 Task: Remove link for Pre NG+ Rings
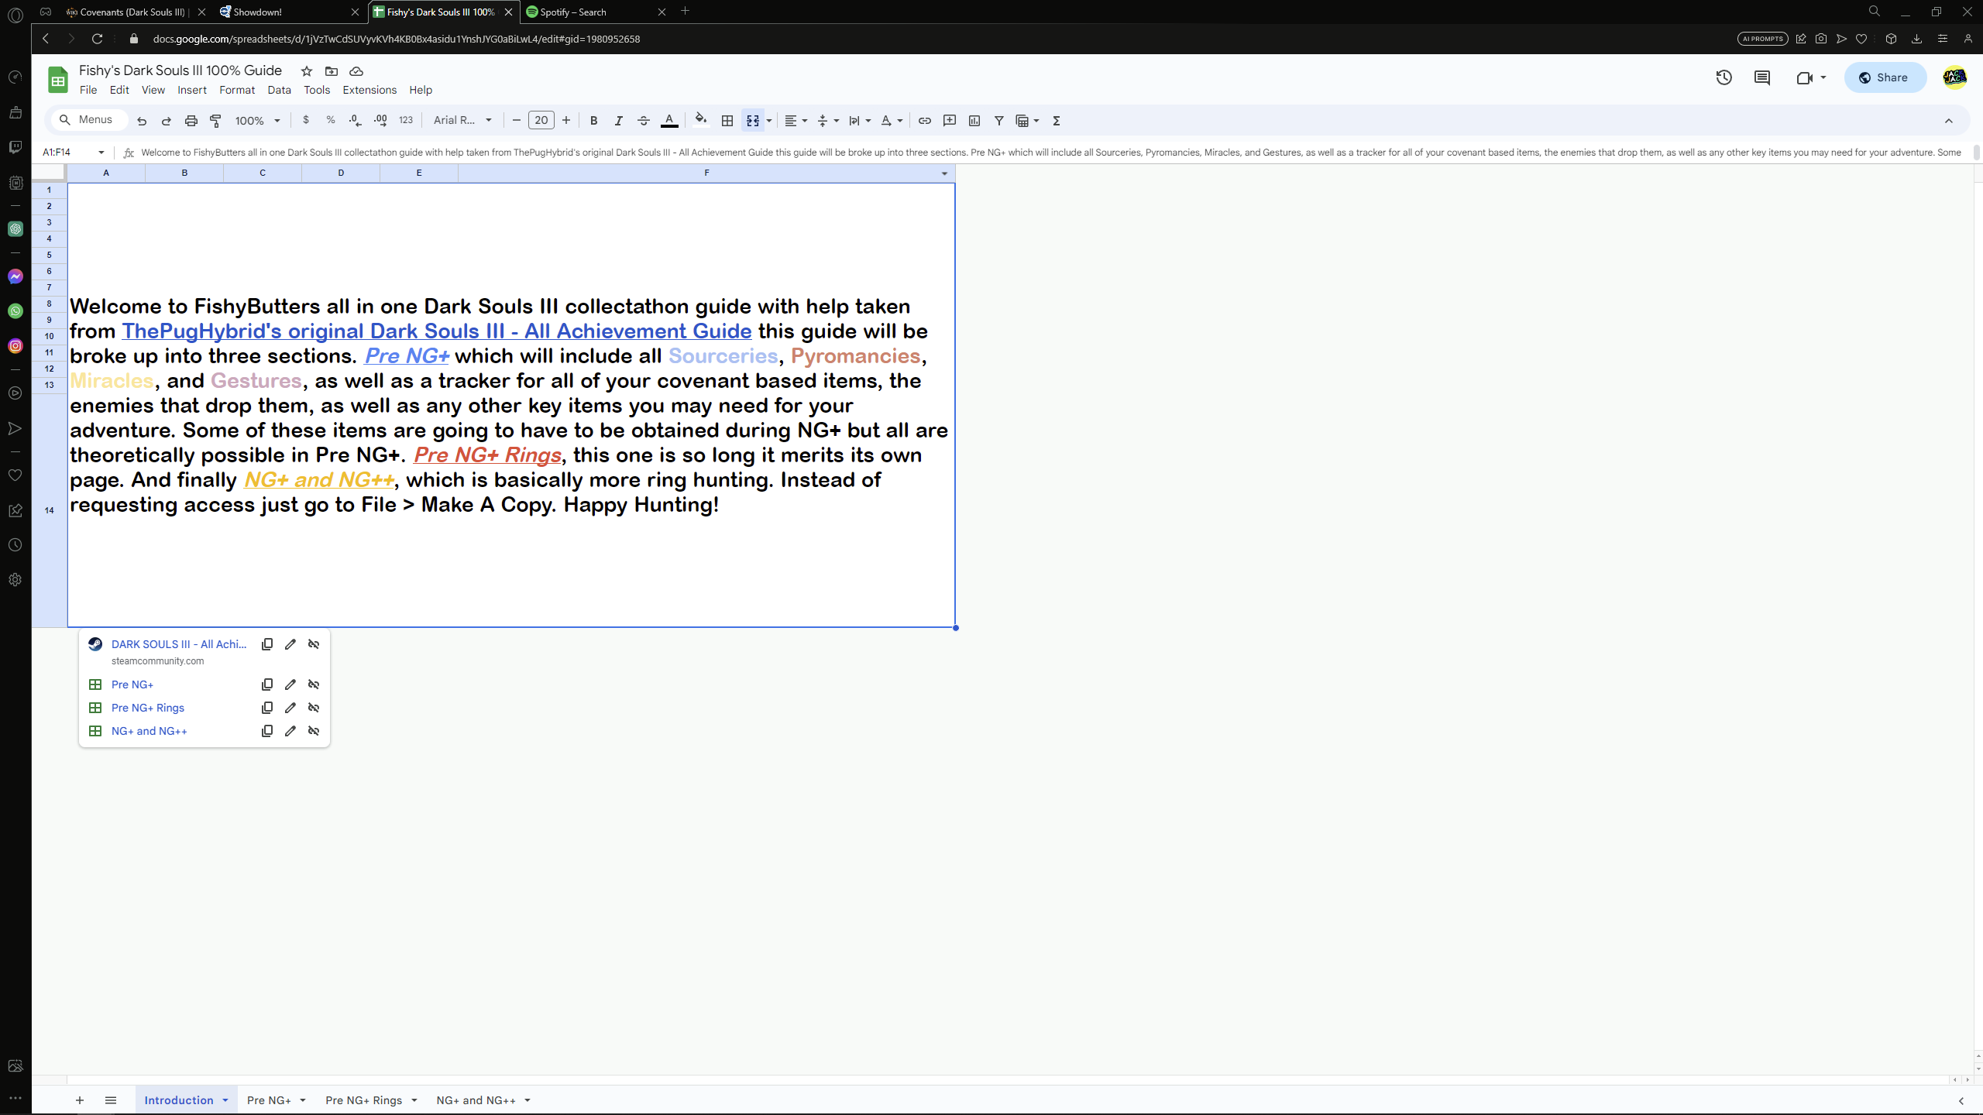(314, 708)
